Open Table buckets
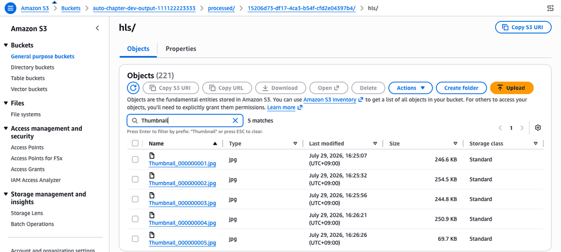 click(27, 78)
